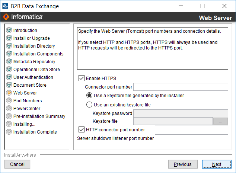Uncheck the Enable HTTPS checkbox
236x173 pixels.
pos(82,78)
